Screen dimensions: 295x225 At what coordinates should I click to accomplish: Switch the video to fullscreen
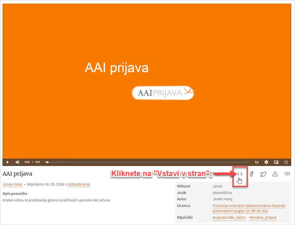tap(286, 162)
